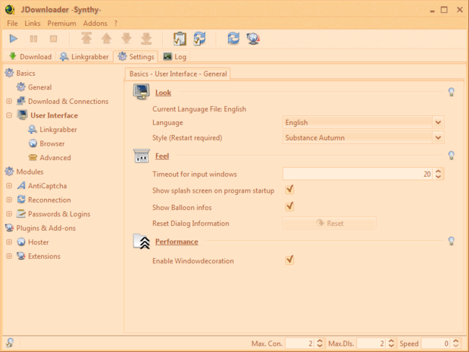Adjust Timeout for input windows stepper arrows

(438, 174)
